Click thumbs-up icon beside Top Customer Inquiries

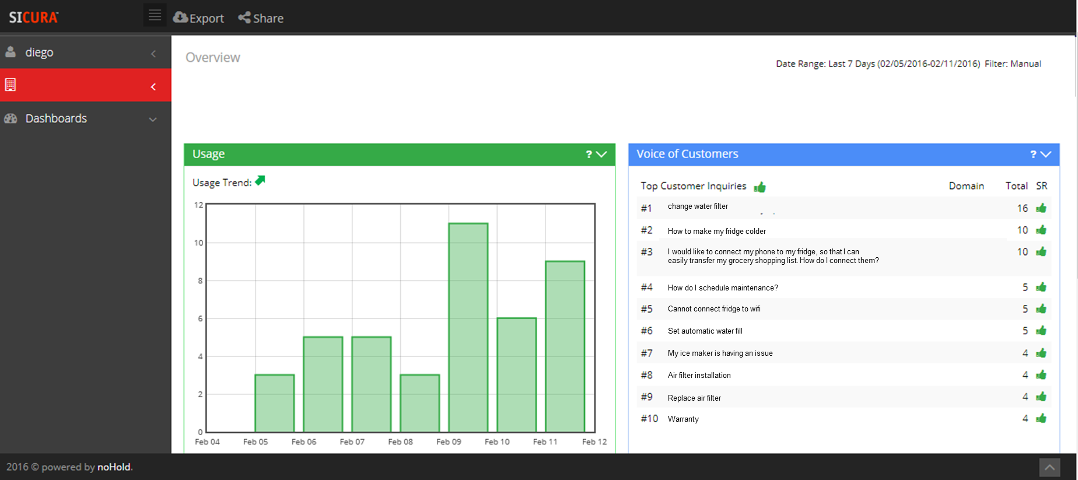click(x=759, y=187)
